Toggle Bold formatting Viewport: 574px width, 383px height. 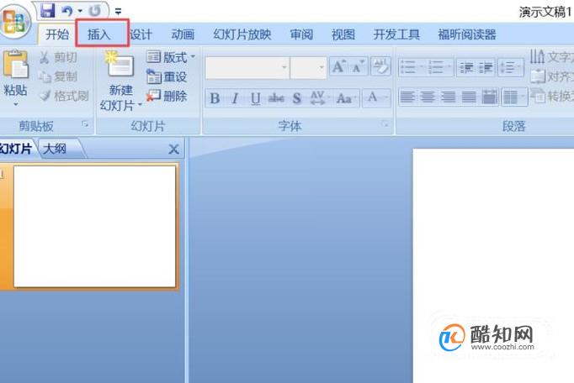coord(215,98)
